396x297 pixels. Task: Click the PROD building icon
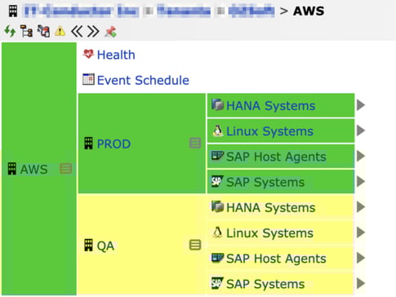point(88,144)
